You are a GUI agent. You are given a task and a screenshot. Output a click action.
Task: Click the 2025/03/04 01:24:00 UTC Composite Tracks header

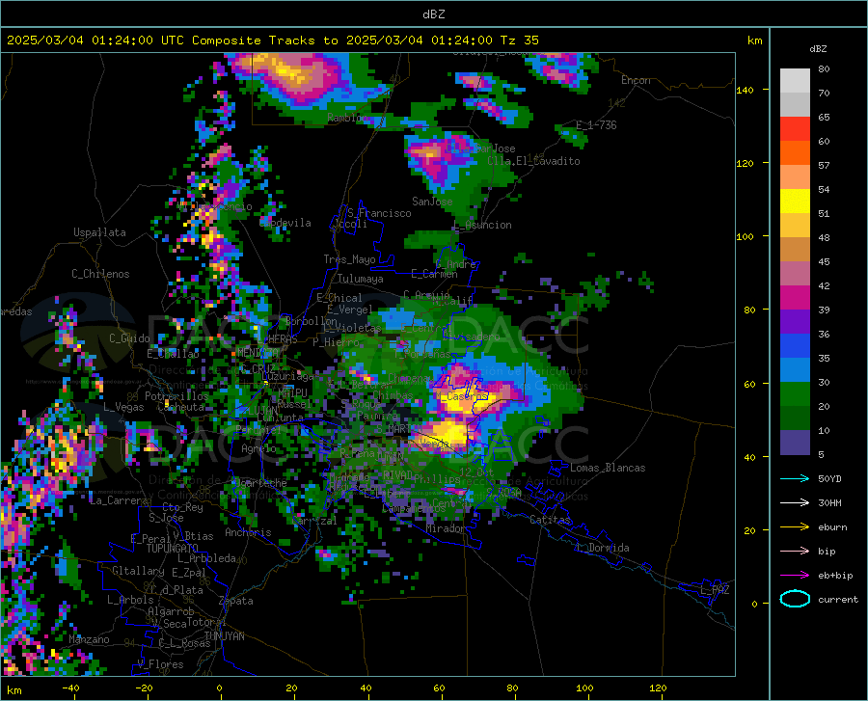[272, 40]
